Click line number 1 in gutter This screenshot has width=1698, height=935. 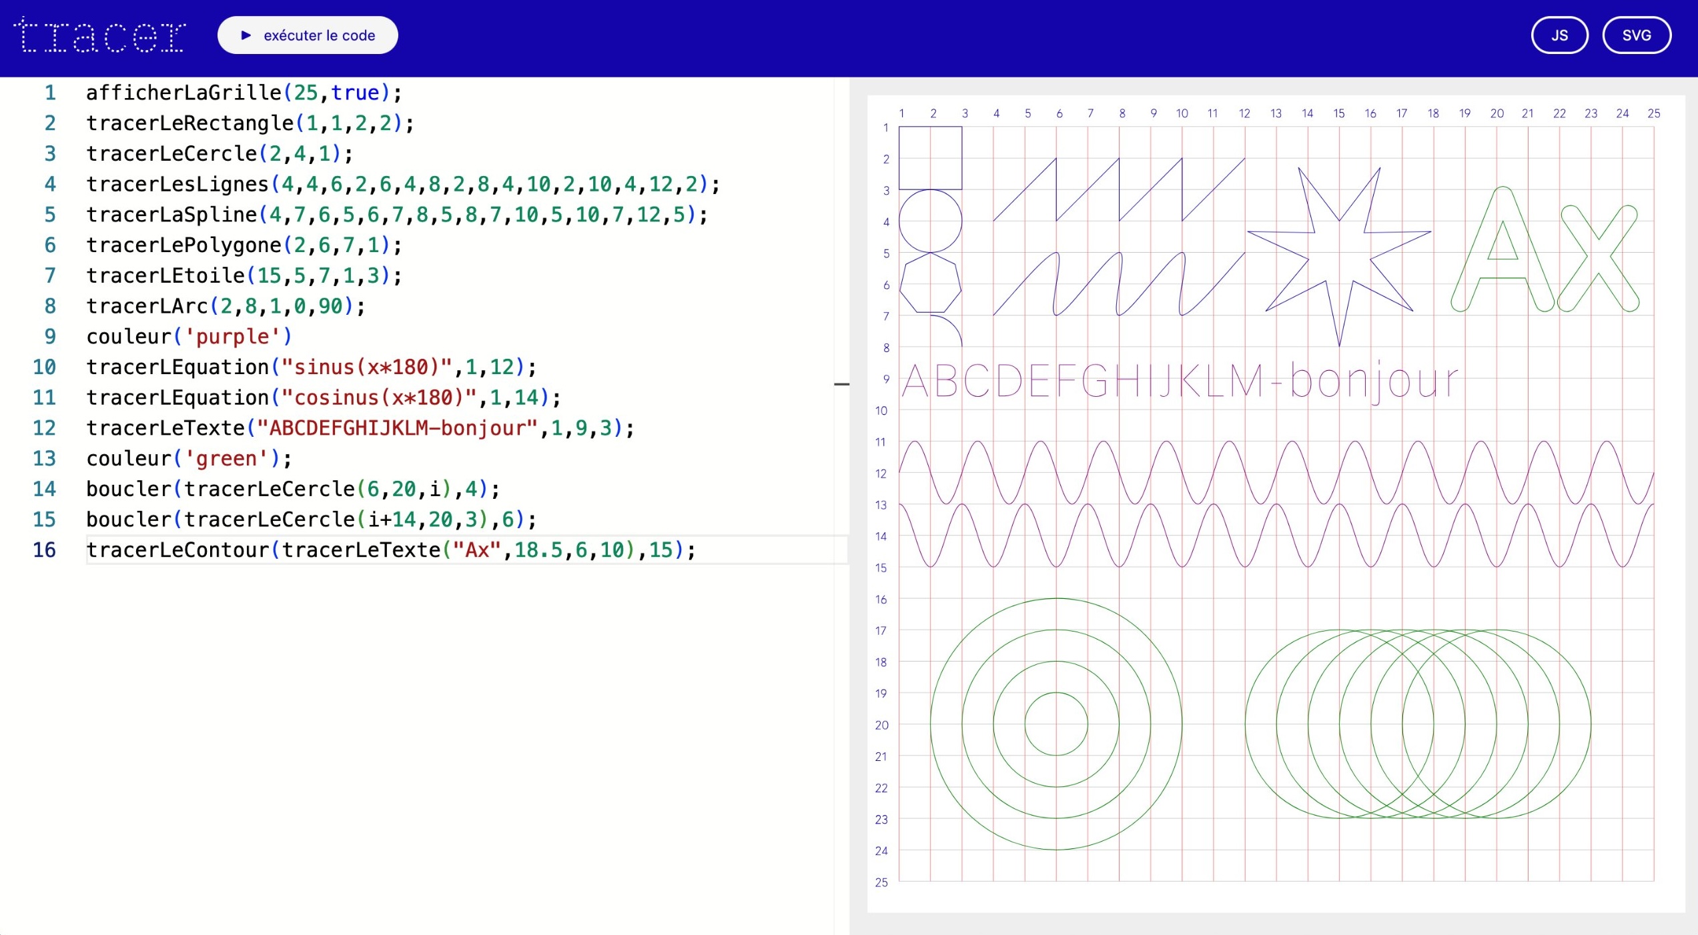[x=50, y=93]
